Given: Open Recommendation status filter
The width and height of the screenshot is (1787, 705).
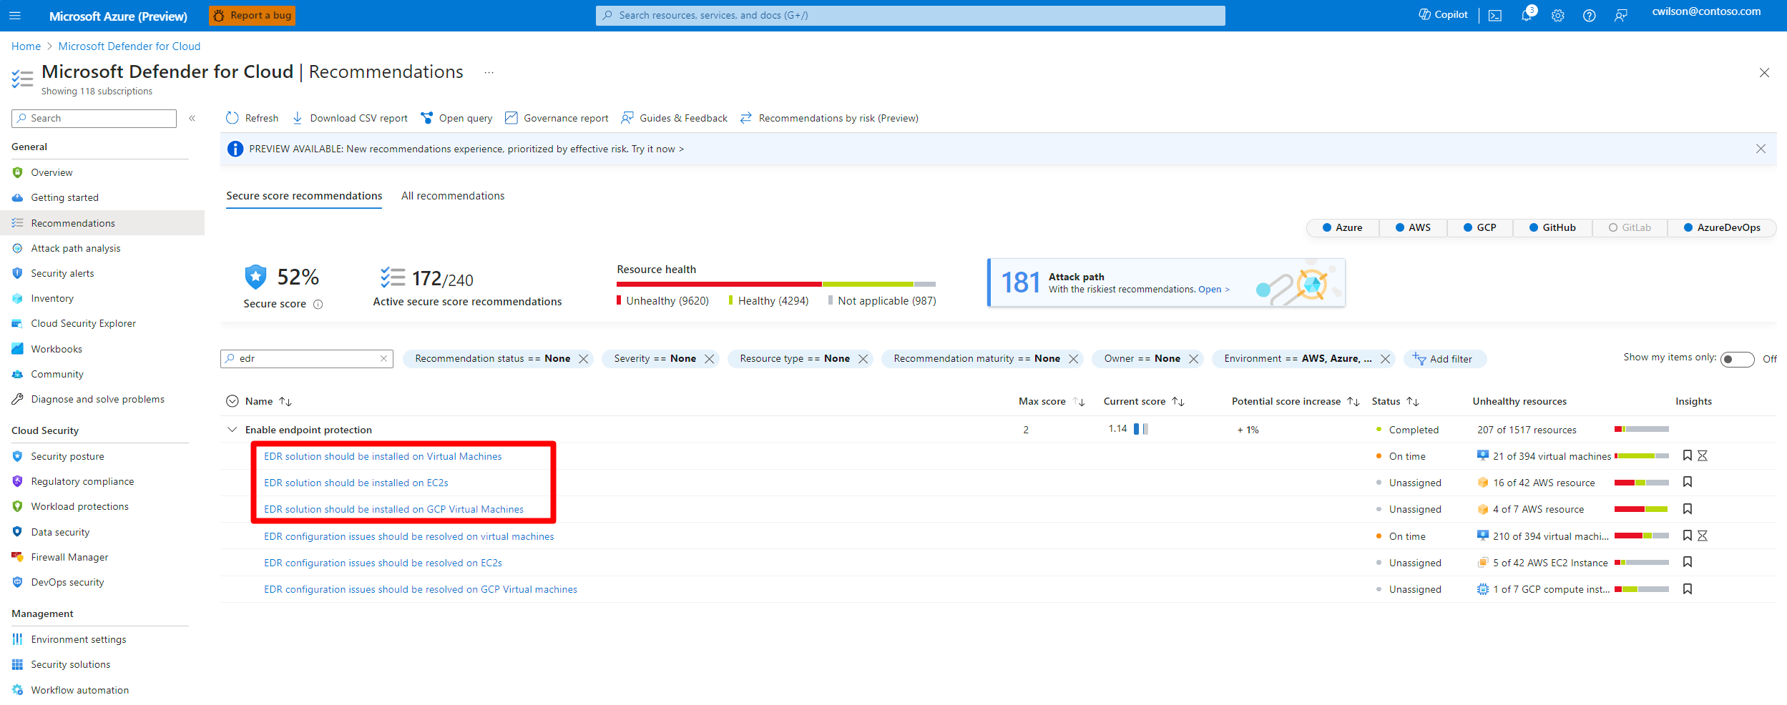Looking at the screenshot, I should (492, 359).
